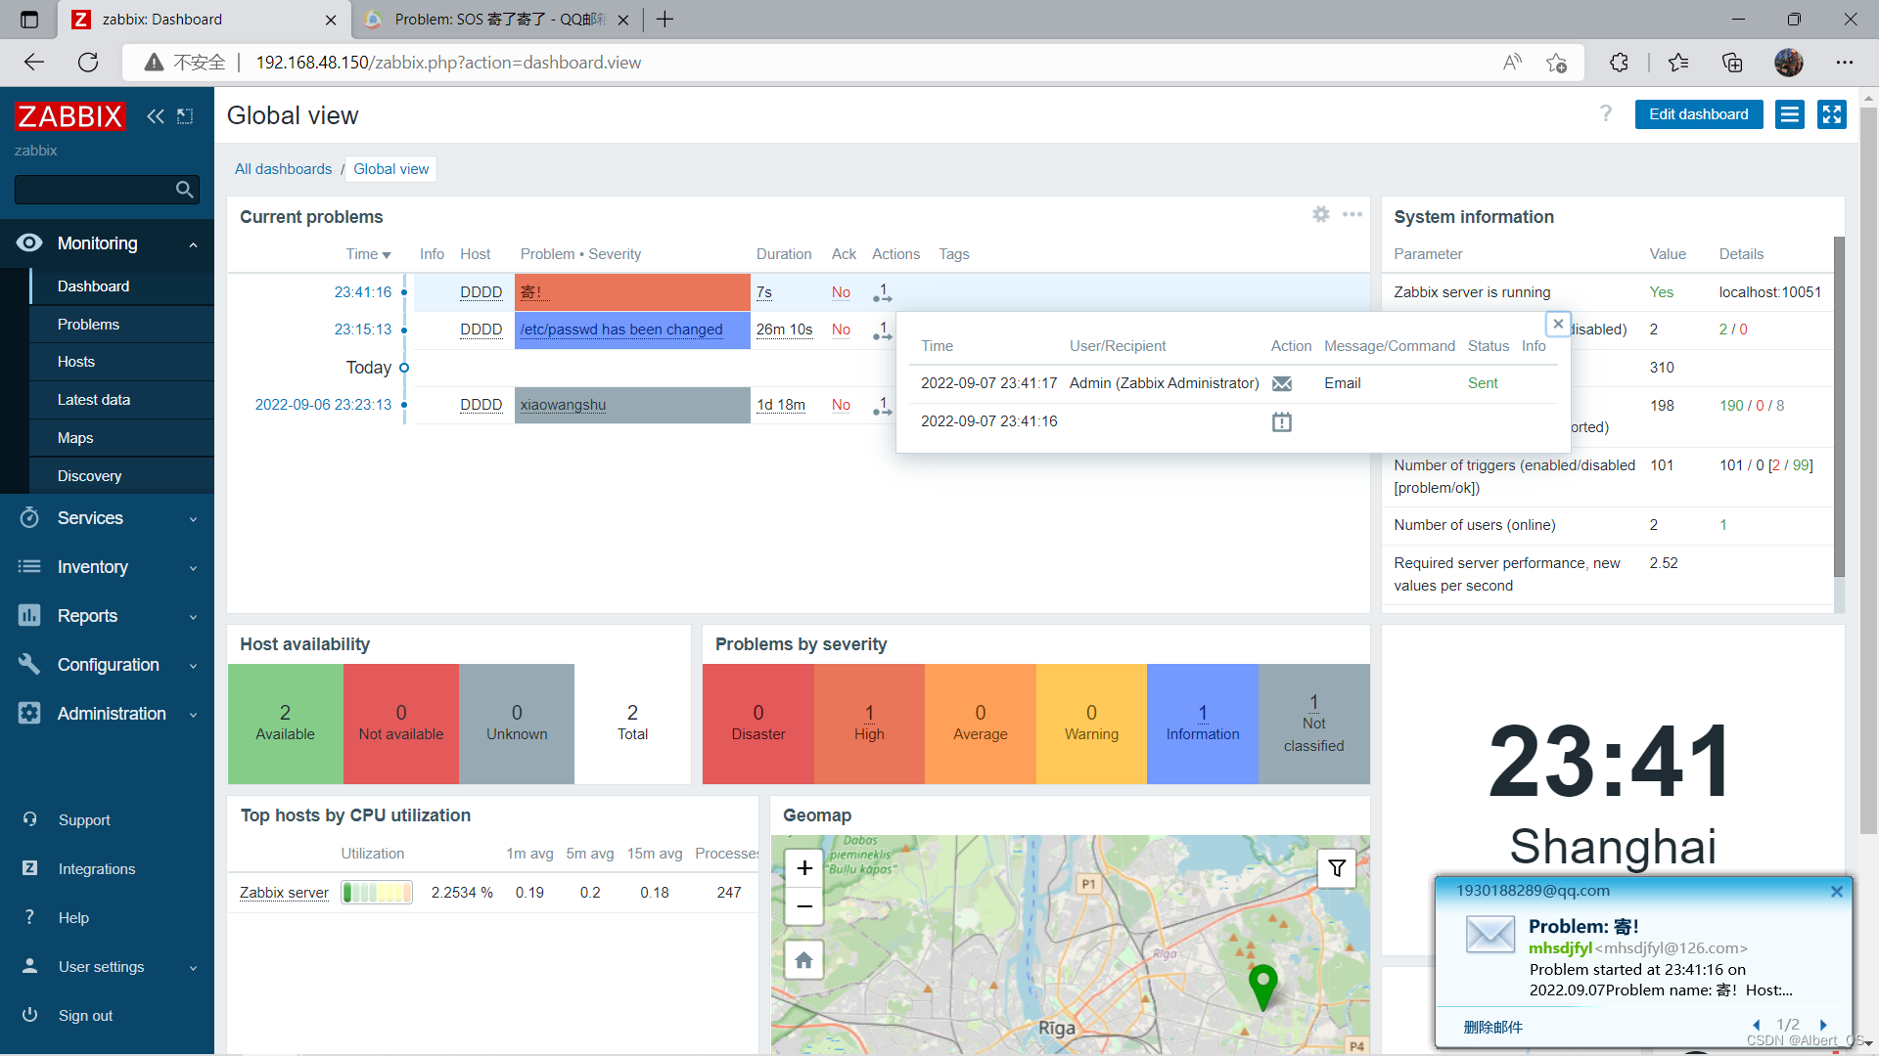This screenshot has height=1056, width=1879.
Task: Click actions icon for xiaowangshu problem
Action: (x=882, y=405)
